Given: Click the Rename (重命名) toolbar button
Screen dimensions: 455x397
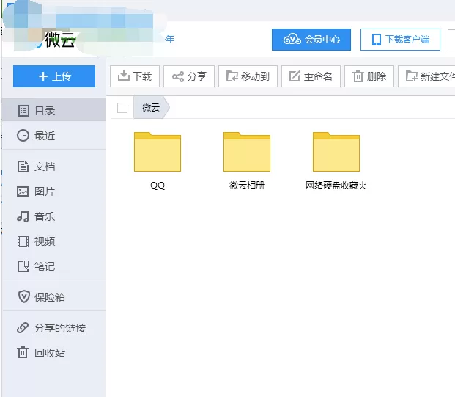Looking at the screenshot, I should coord(311,76).
